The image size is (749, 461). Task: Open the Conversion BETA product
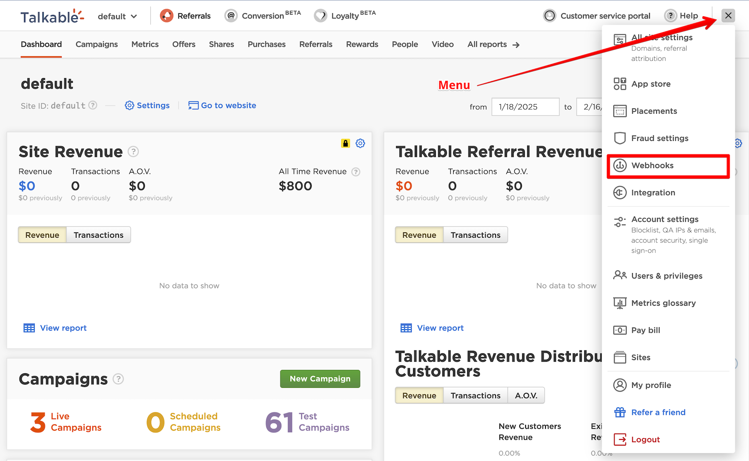[x=263, y=16]
